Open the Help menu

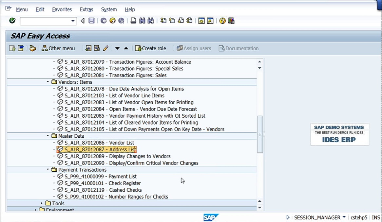[x=130, y=9]
